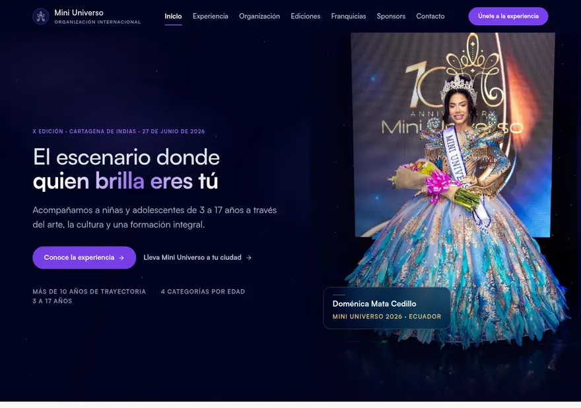Open the Contacto nav link
The width and height of the screenshot is (581, 408).
[430, 16]
